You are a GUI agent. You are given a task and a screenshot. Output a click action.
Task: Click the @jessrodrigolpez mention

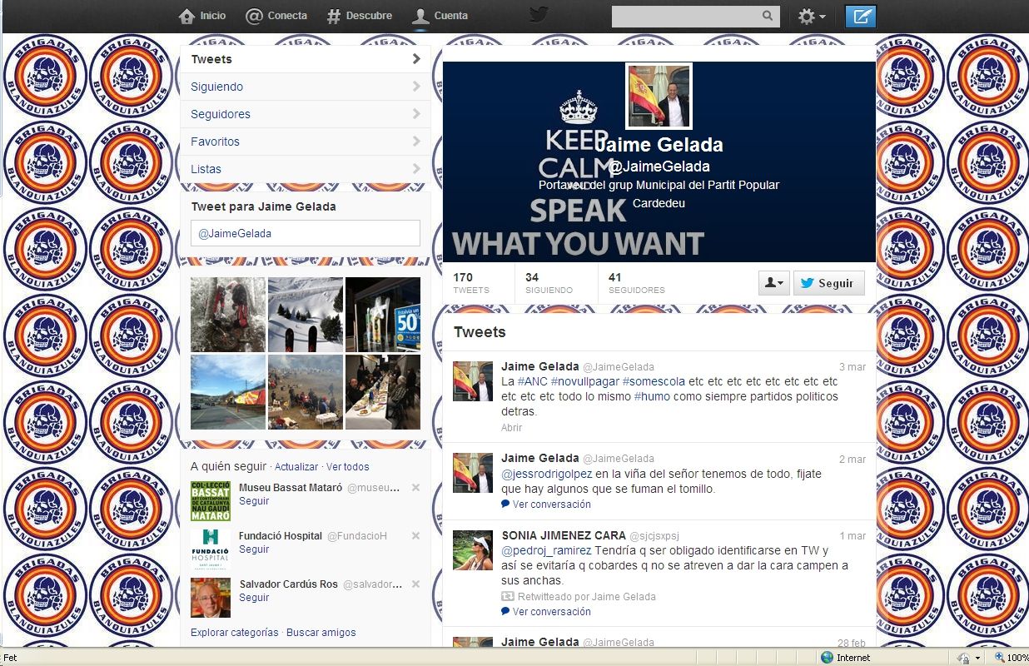547,474
